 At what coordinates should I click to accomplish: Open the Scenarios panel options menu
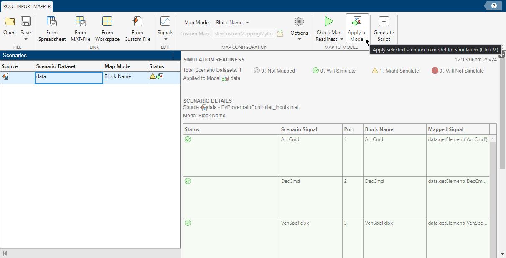[x=173, y=55]
